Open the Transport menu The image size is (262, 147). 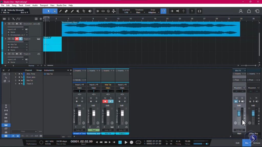coord(43,5)
